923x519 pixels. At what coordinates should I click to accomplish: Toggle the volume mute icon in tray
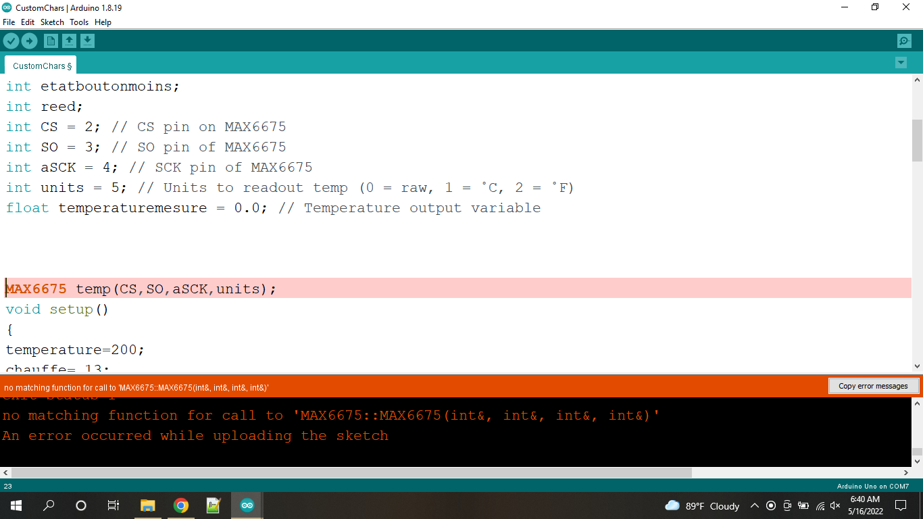click(x=835, y=505)
